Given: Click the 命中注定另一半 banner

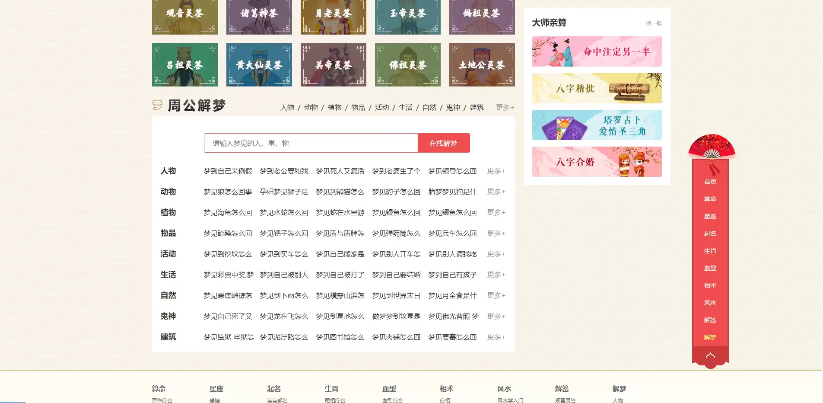Looking at the screenshot, I should (597, 51).
